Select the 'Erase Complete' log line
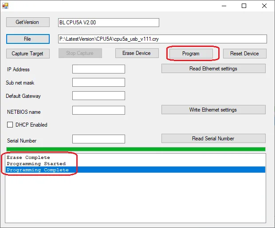The height and width of the screenshot is (228, 275). [136, 158]
